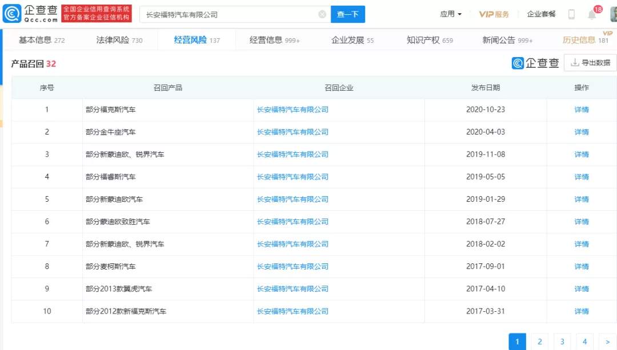Image resolution: width=617 pixels, height=350 pixels.
Task: Click the 产品召回 32 section heading
Action: [34, 64]
